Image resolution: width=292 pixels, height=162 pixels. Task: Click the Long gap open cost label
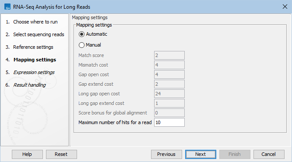pyautogui.click(x=99, y=94)
